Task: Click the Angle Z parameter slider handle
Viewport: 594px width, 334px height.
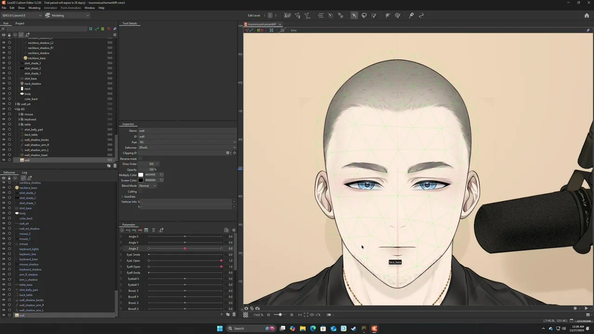Action: [185, 249]
